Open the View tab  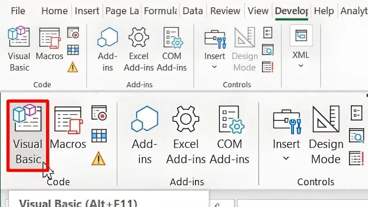coord(258,11)
